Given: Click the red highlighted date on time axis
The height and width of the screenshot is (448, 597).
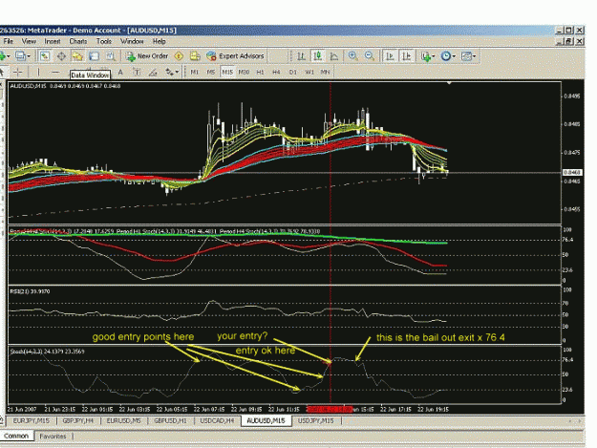Looking at the screenshot, I should [x=330, y=410].
